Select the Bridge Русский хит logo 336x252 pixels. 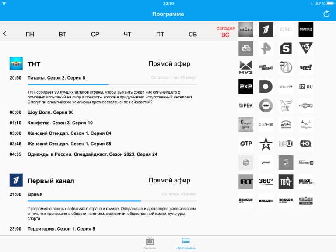tap(306, 182)
